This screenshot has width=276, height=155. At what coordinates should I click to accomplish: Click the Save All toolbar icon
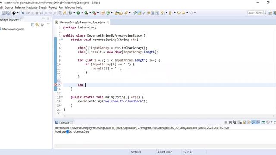tap(8, 13)
